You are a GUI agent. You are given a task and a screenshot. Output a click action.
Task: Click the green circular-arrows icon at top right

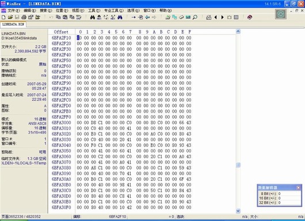[x=281, y=14]
